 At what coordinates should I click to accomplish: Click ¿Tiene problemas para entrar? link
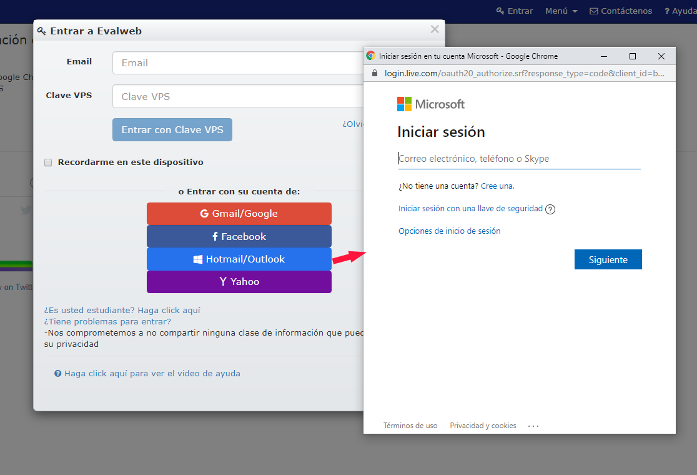point(107,321)
